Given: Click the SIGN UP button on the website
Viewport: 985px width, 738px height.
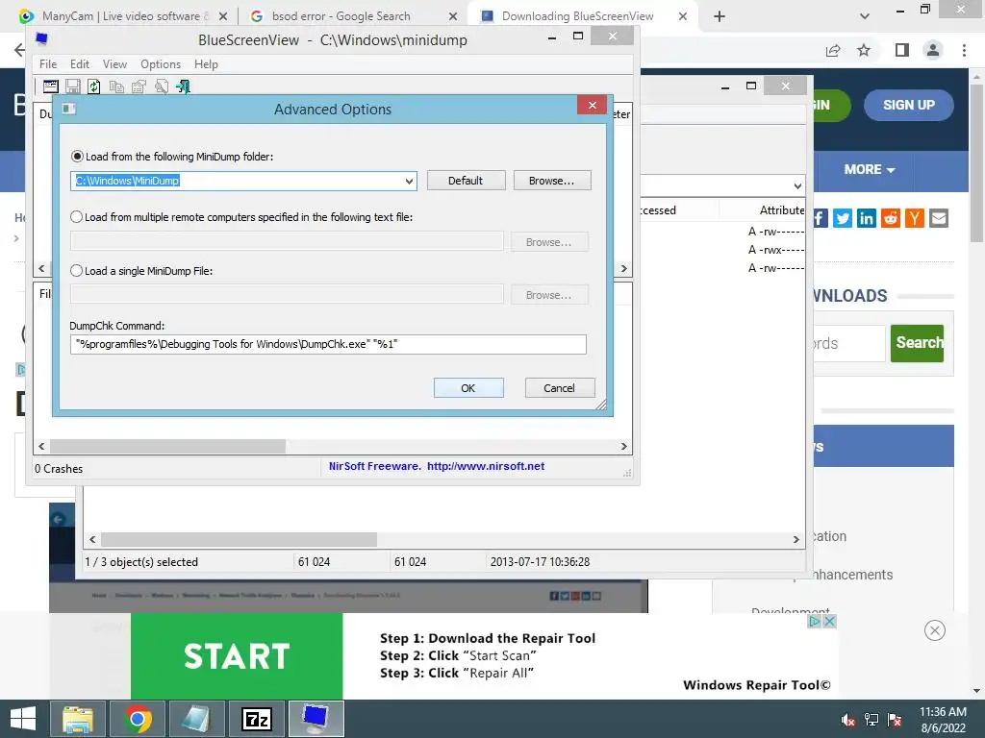Looking at the screenshot, I should pyautogui.click(x=908, y=105).
